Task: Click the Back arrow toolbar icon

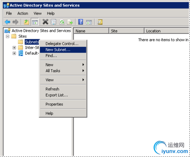Action: 7,22
